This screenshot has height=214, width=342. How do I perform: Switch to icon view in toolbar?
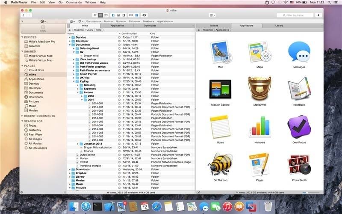tap(95, 15)
